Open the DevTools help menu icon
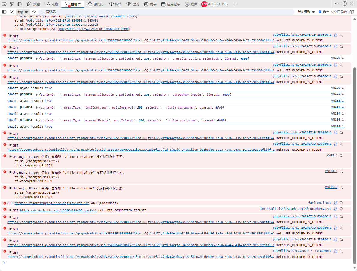357x271 pixels. (x=345, y=4)
